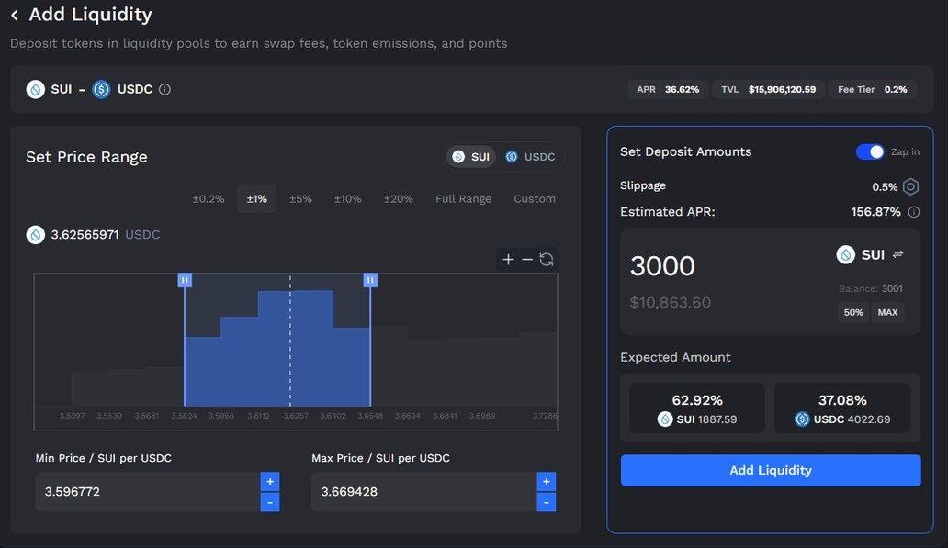Viewport: 948px width, 548px height.
Task: Click the 62.92% SUI expected share
Action: (x=697, y=400)
